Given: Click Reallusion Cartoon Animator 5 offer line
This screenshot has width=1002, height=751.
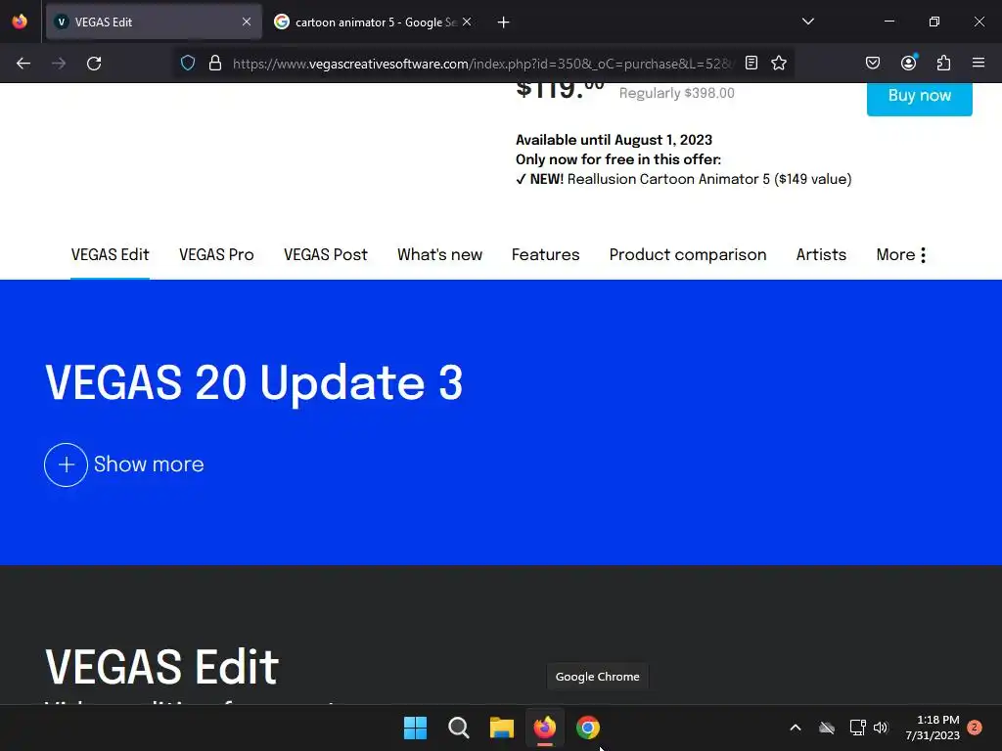Looking at the screenshot, I should pyautogui.click(x=684, y=180).
